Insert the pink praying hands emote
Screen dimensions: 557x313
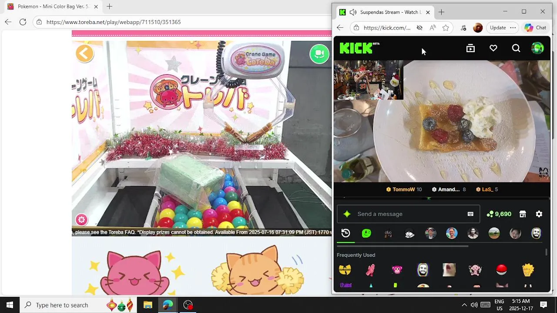point(370,270)
